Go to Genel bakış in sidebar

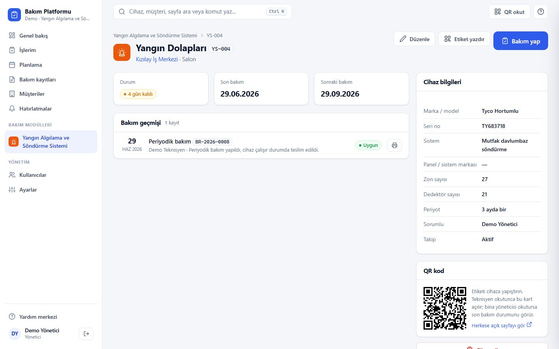(x=51, y=36)
